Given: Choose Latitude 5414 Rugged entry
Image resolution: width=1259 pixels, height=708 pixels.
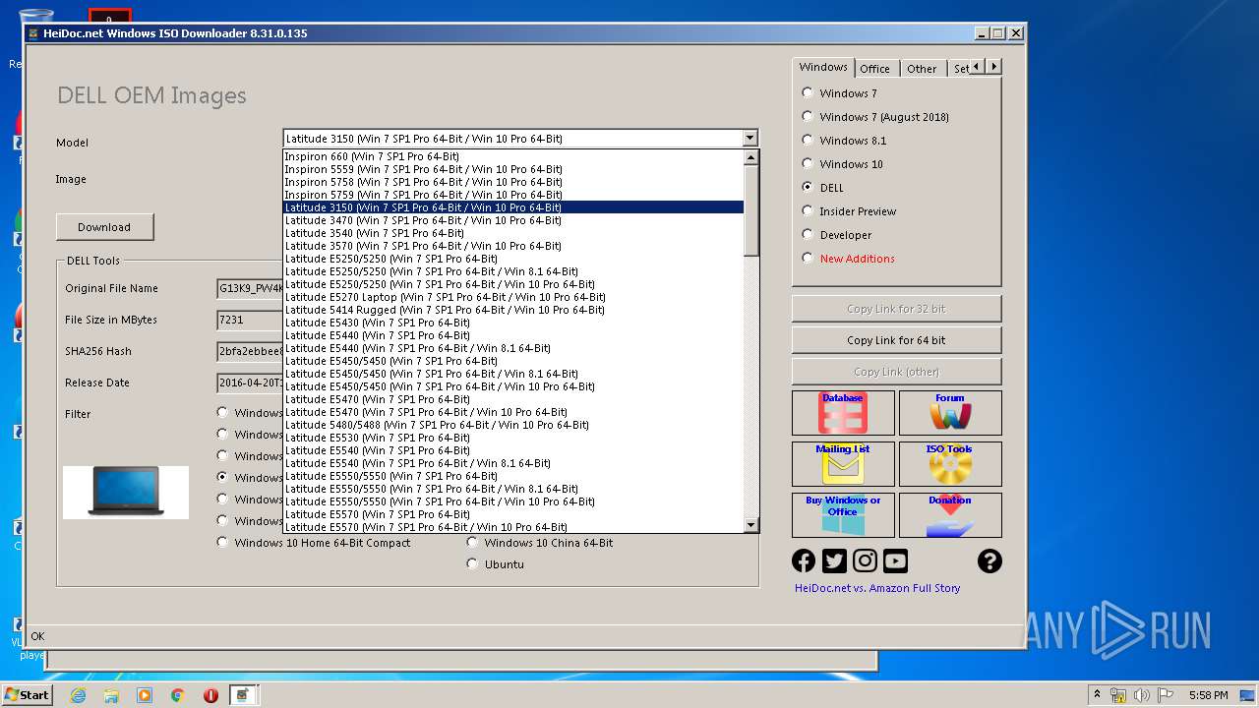Looking at the screenshot, I should coord(513,310).
